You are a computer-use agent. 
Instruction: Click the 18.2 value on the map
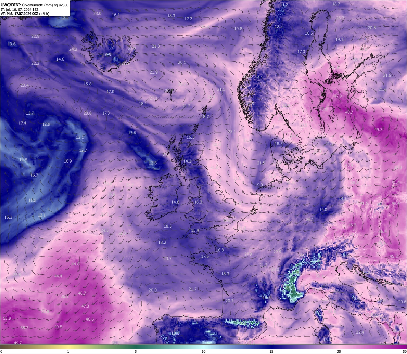pos(162,242)
